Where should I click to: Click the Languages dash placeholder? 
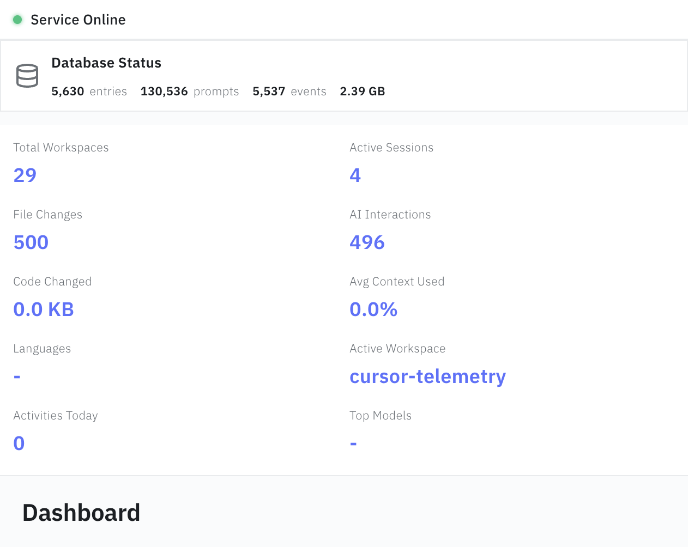point(16,376)
